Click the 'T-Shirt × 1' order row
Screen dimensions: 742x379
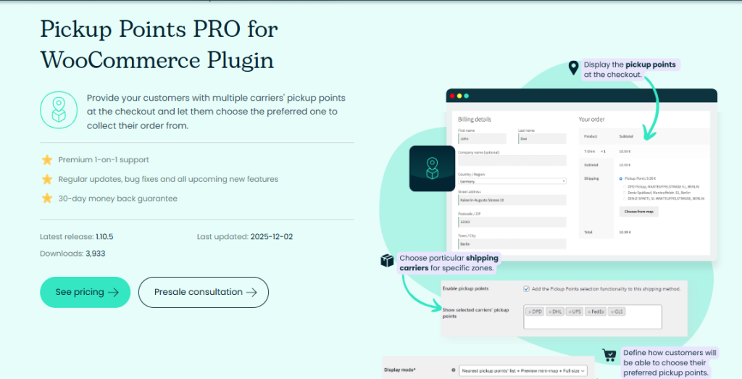click(643, 151)
